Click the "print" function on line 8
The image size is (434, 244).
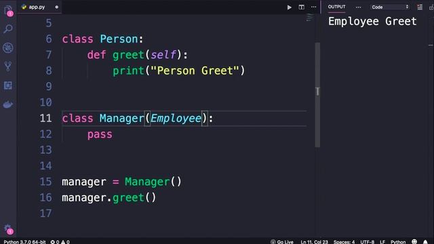(128, 71)
